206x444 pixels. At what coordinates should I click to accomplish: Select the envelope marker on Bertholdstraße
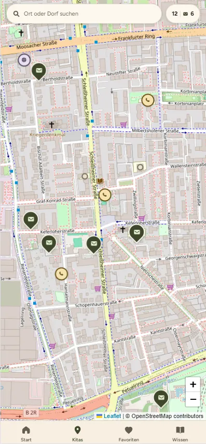[39, 71]
